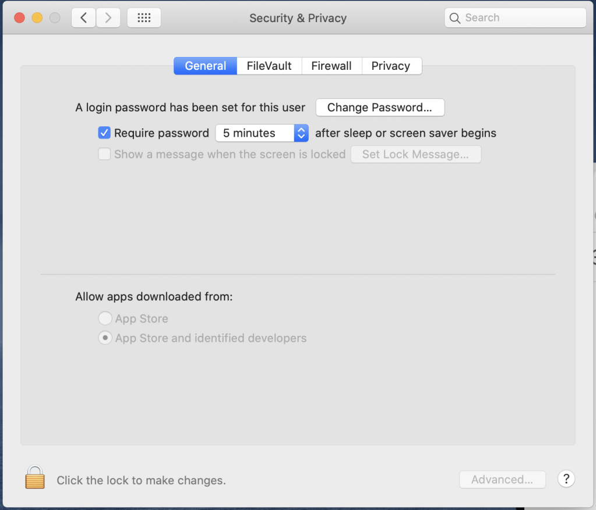Go back using the left arrow
Image resolution: width=596 pixels, height=510 pixels.
click(84, 18)
